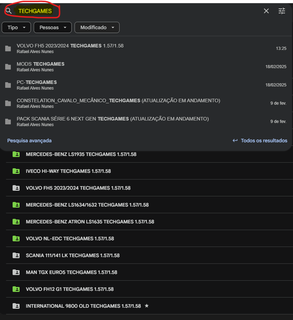Click green folder icon for MERCEDES-BENZ LS1634/1632
293x320 pixels.
coord(16,205)
